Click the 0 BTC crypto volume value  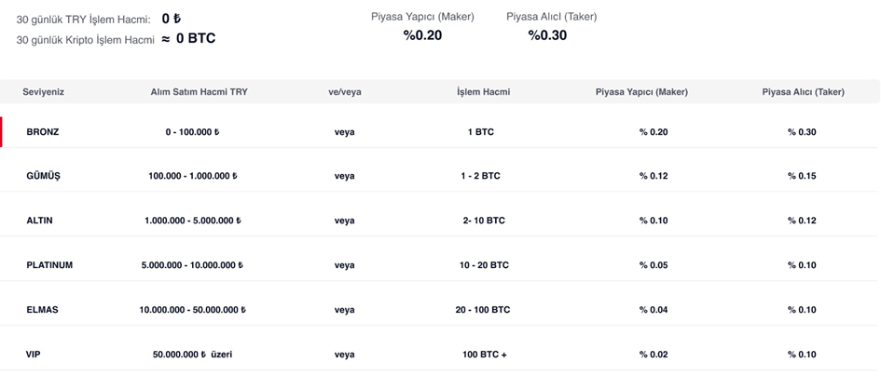[196, 39]
